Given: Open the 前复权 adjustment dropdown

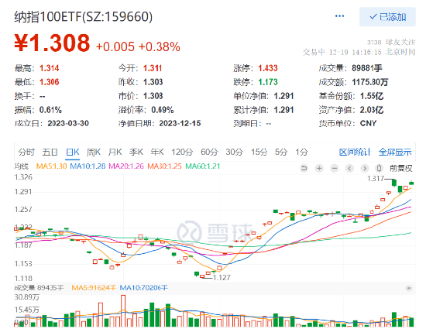Looking at the screenshot, I should 400,169.
